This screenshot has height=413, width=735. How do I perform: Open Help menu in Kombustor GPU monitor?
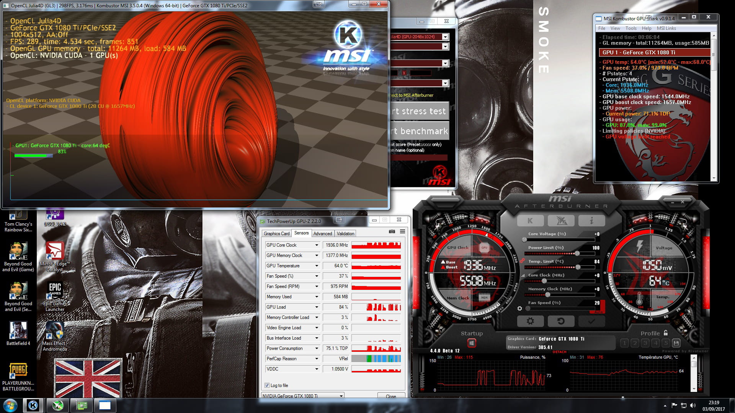pos(647,28)
